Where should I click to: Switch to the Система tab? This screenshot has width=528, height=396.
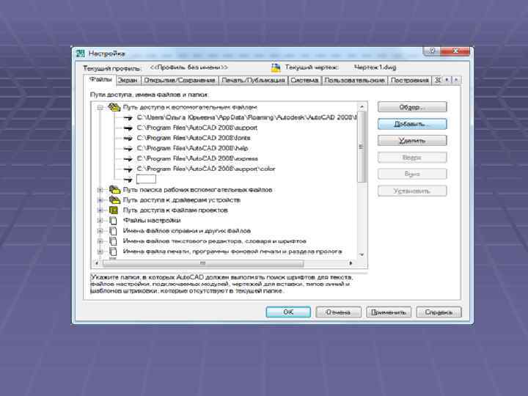click(x=304, y=80)
